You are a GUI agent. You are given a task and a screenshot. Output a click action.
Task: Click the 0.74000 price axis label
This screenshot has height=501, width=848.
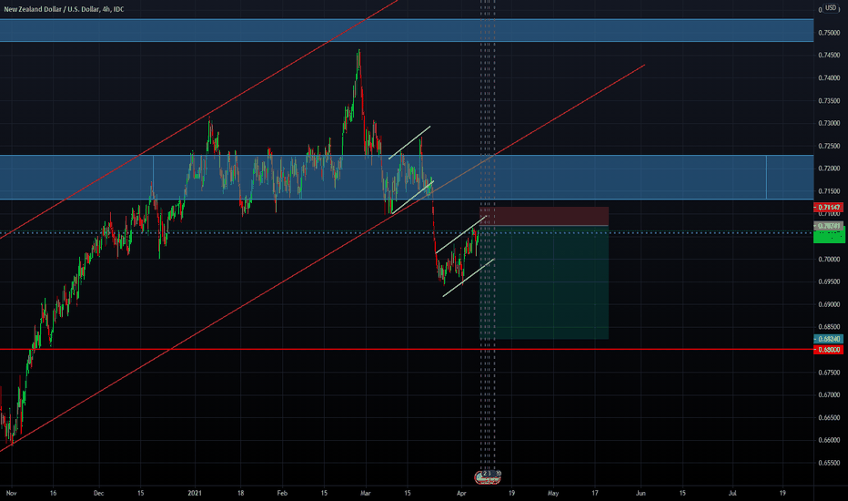tap(829, 78)
